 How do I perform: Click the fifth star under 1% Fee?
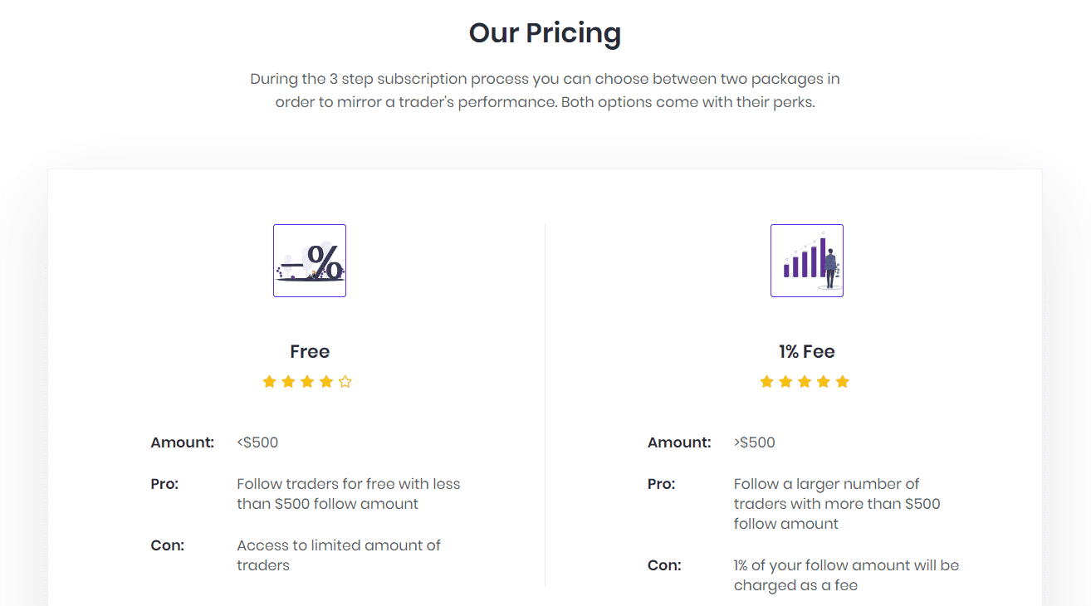pos(843,382)
